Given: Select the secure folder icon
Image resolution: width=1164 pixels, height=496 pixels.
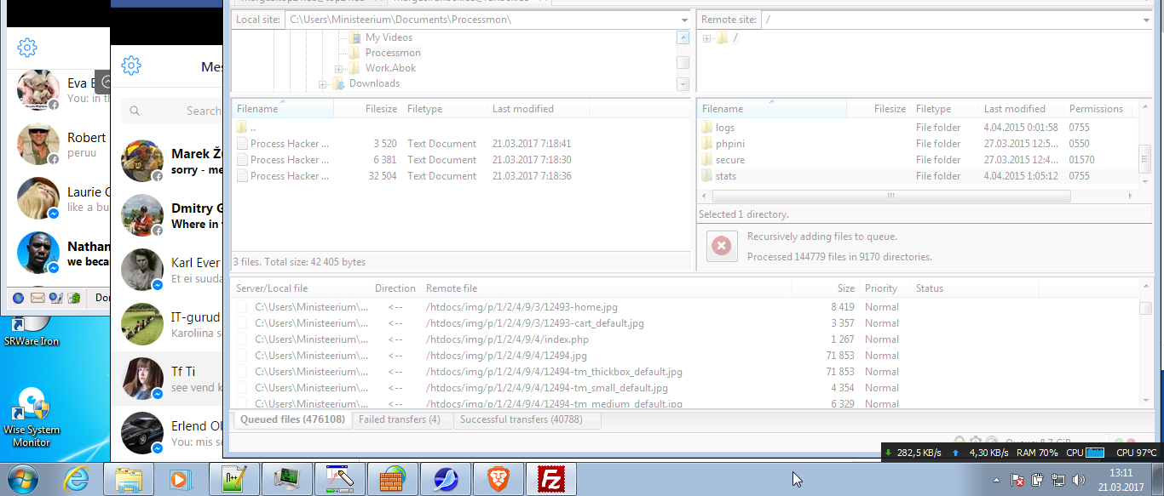Looking at the screenshot, I should click(x=706, y=160).
